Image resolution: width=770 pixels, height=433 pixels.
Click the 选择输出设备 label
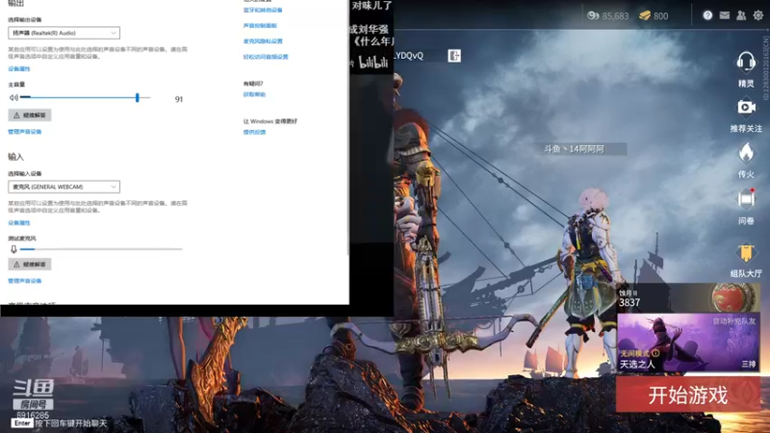click(x=25, y=19)
